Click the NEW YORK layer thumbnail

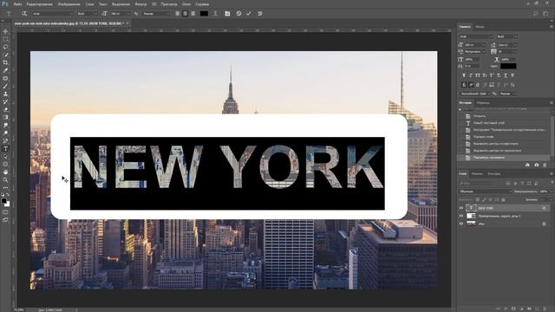tap(471, 208)
